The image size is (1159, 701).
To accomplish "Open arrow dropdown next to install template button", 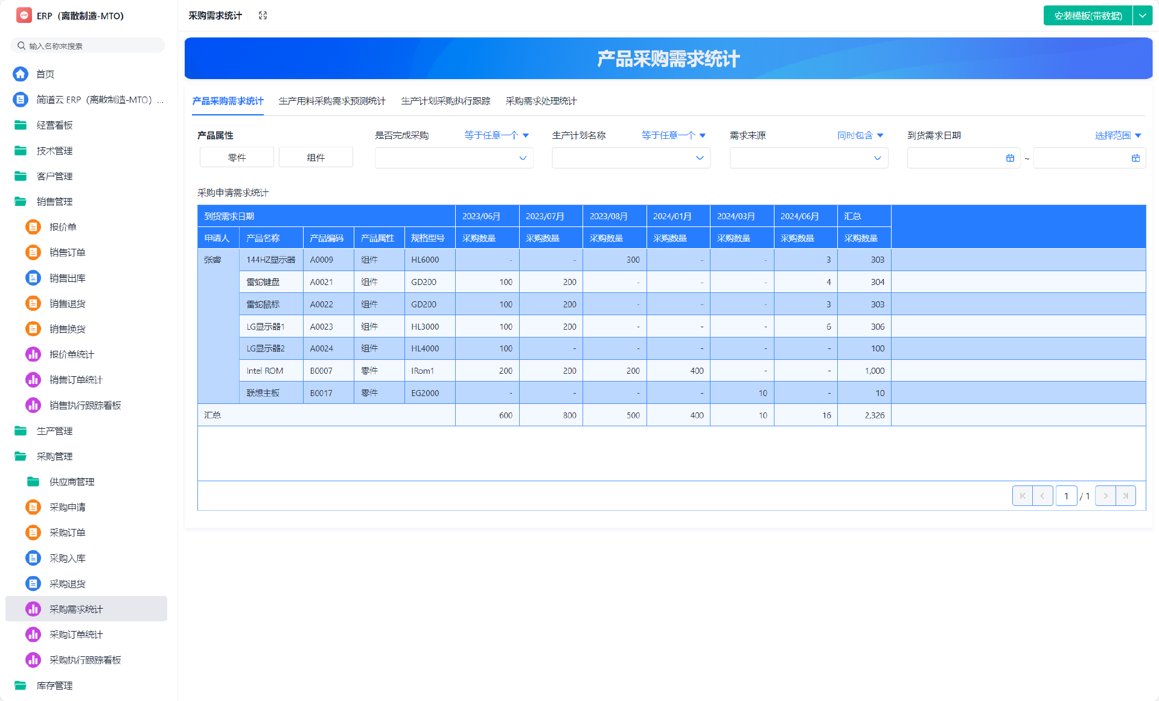I will pos(1143,16).
